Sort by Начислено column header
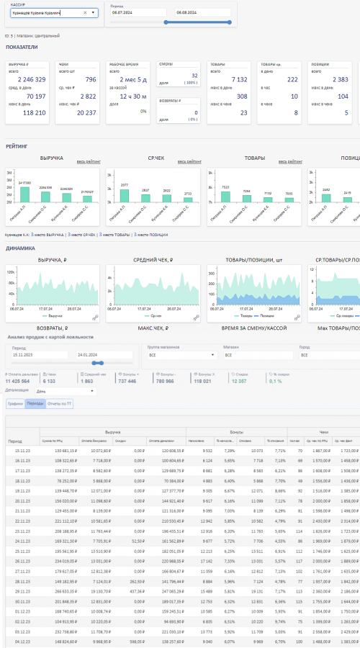The width and height of the screenshot is (360, 648). (199, 441)
